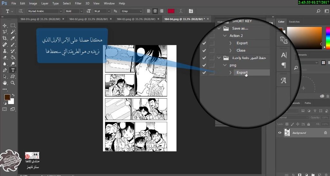Open the Type tool preset picker arrow
Viewport: 330px width, 176px height.
click(12, 11)
